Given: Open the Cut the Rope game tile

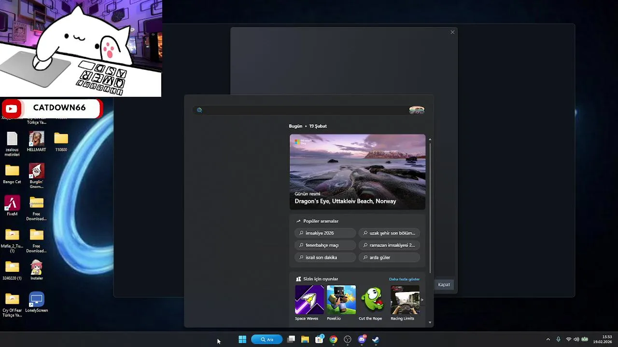Looking at the screenshot, I should pos(372,303).
